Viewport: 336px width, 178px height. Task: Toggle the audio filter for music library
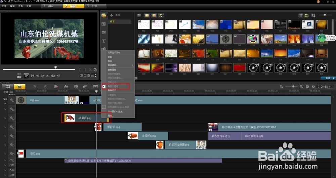(x=161, y=15)
